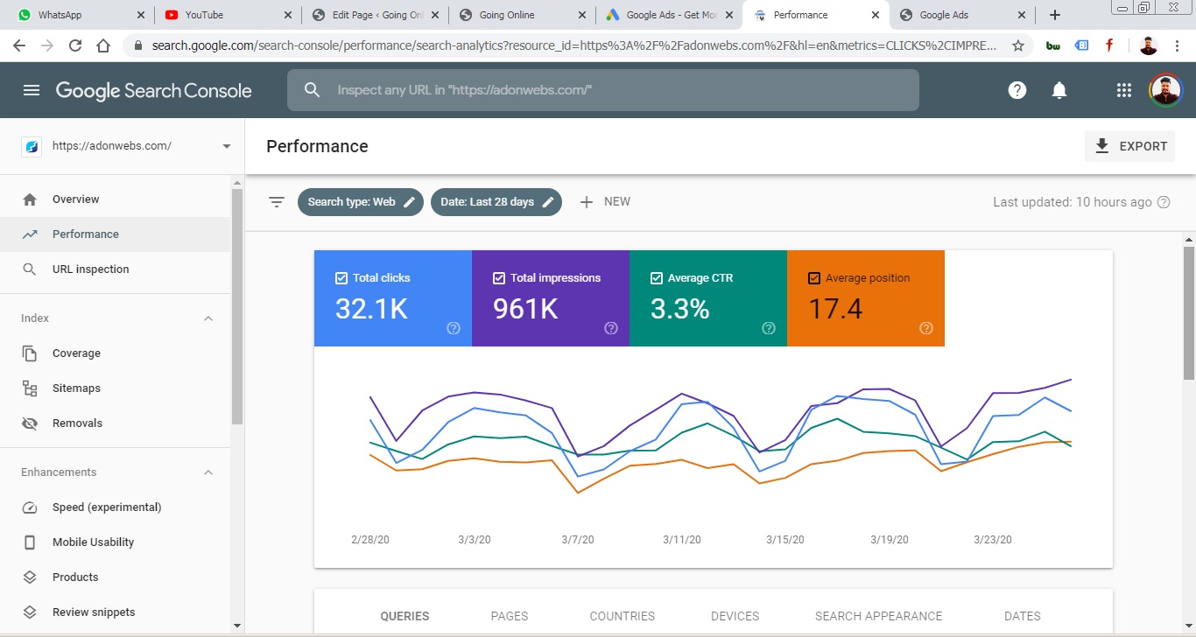Screen dimensions: 1196x637
Task: Switch to the COUNTRIES tab
Action: click(623, 616)
